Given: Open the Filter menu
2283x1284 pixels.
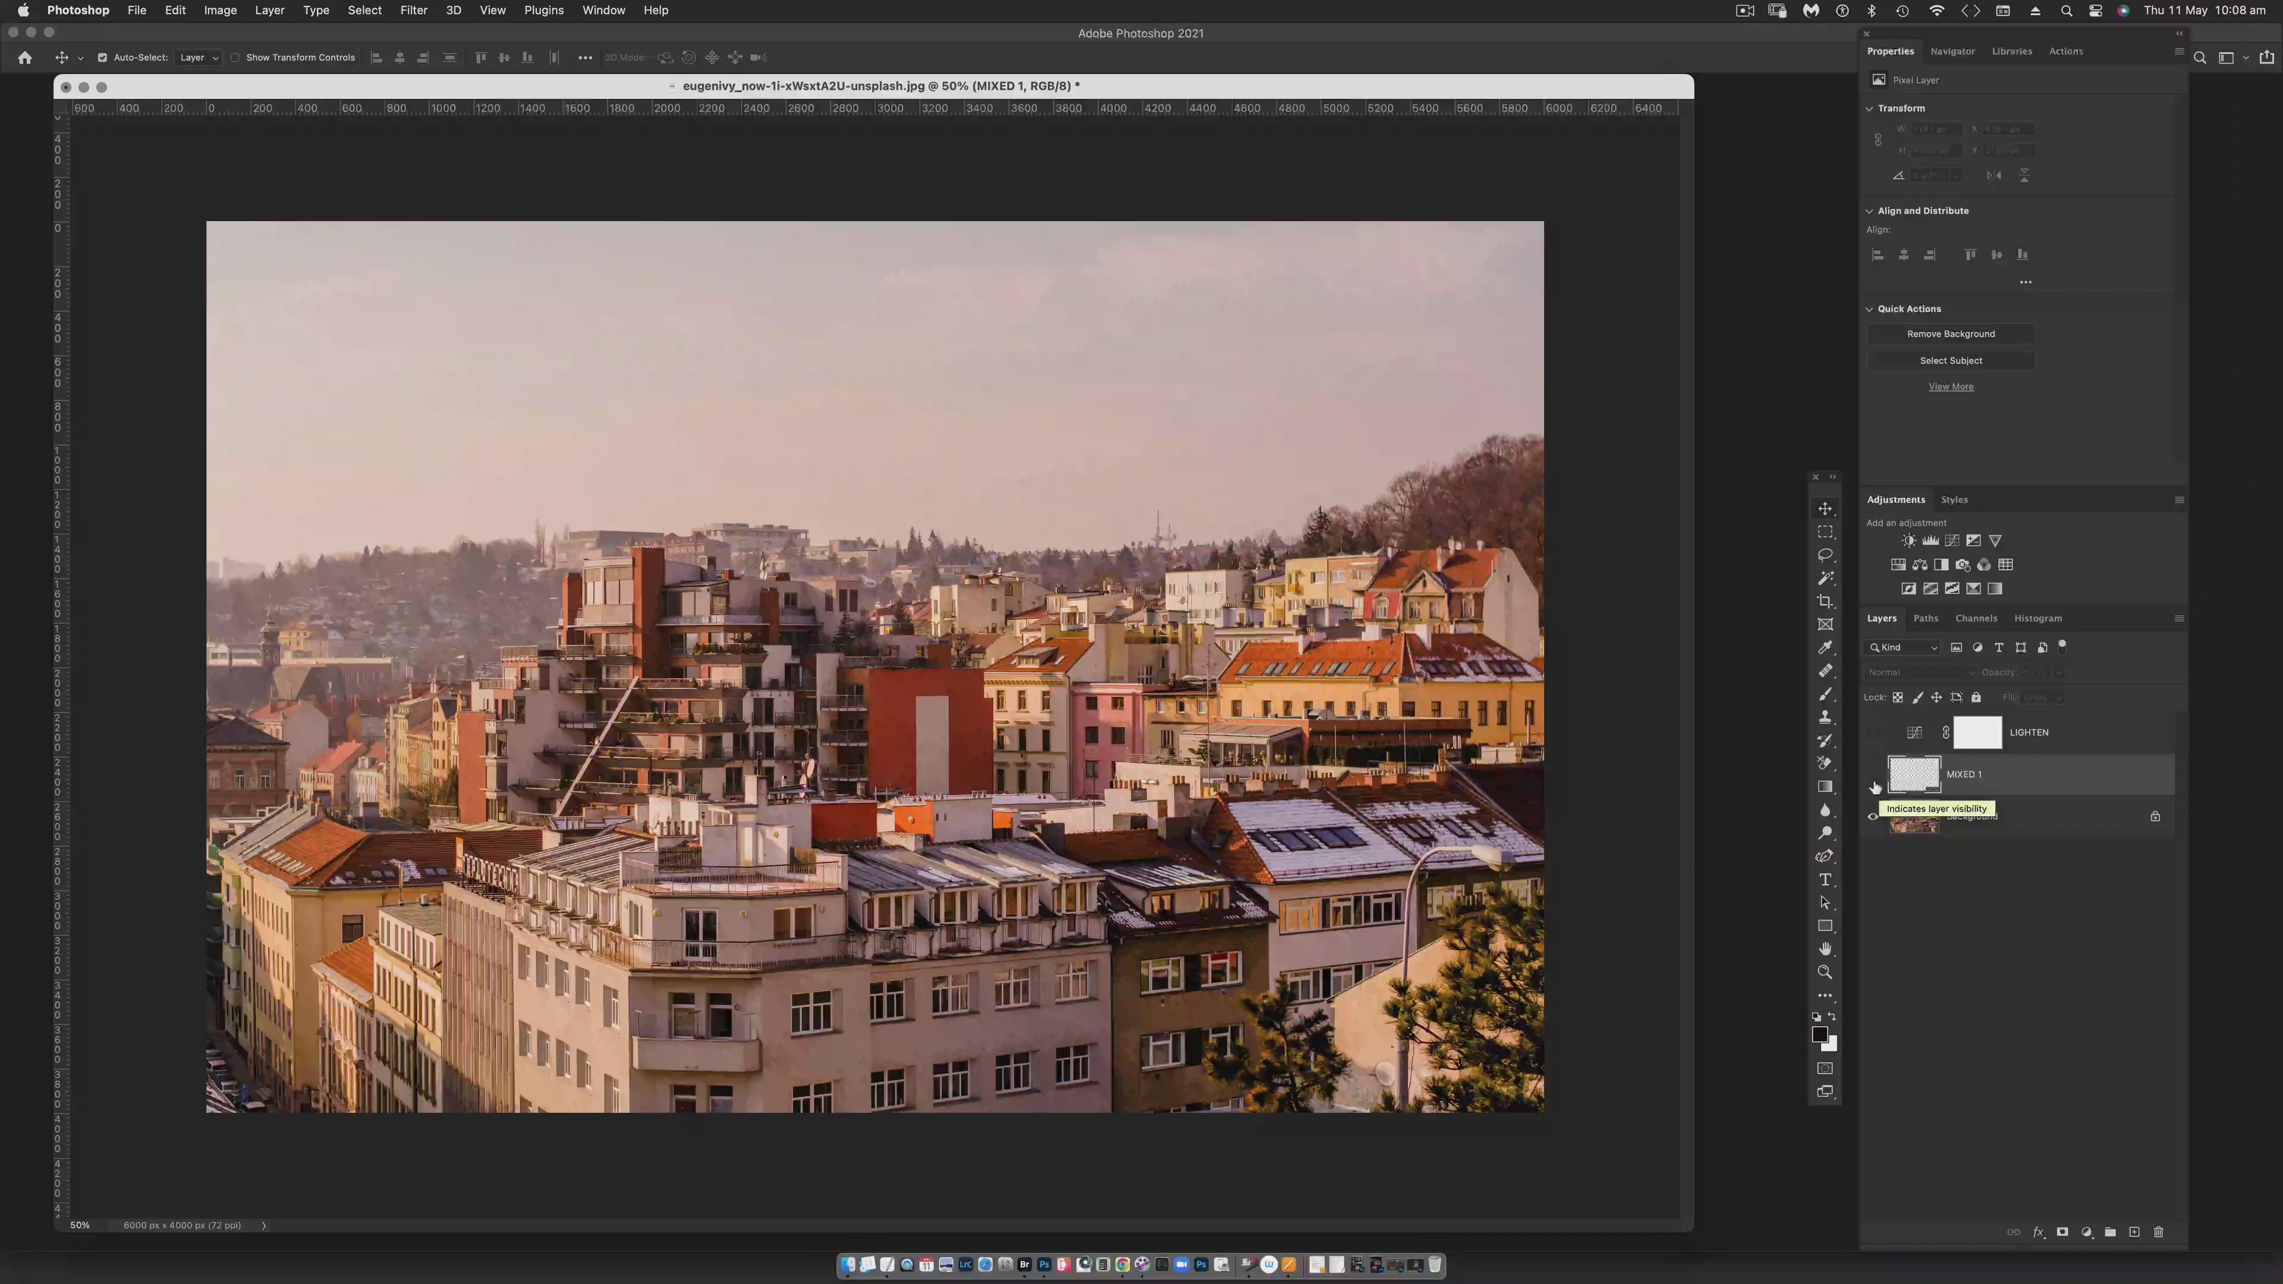Looking at the screenshot, I should (x=413, y=11).
